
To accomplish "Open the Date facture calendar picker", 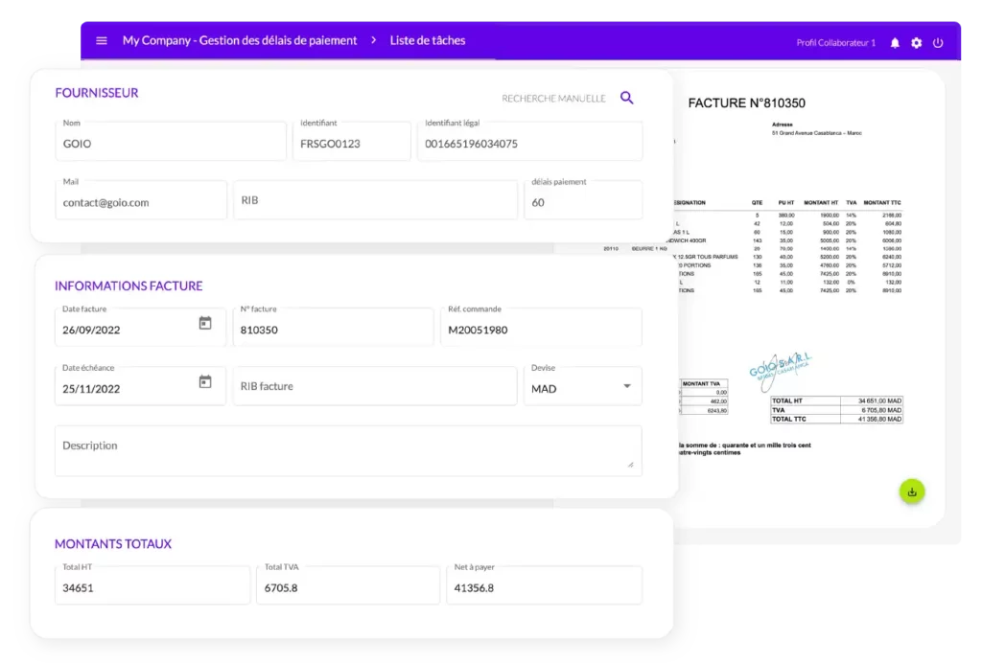I will (204, 324).
